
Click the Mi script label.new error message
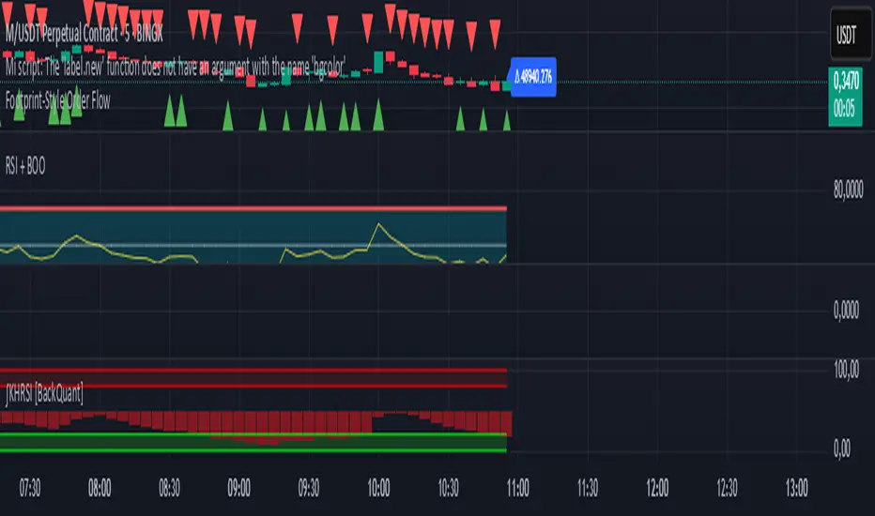[x=176, y=67]
